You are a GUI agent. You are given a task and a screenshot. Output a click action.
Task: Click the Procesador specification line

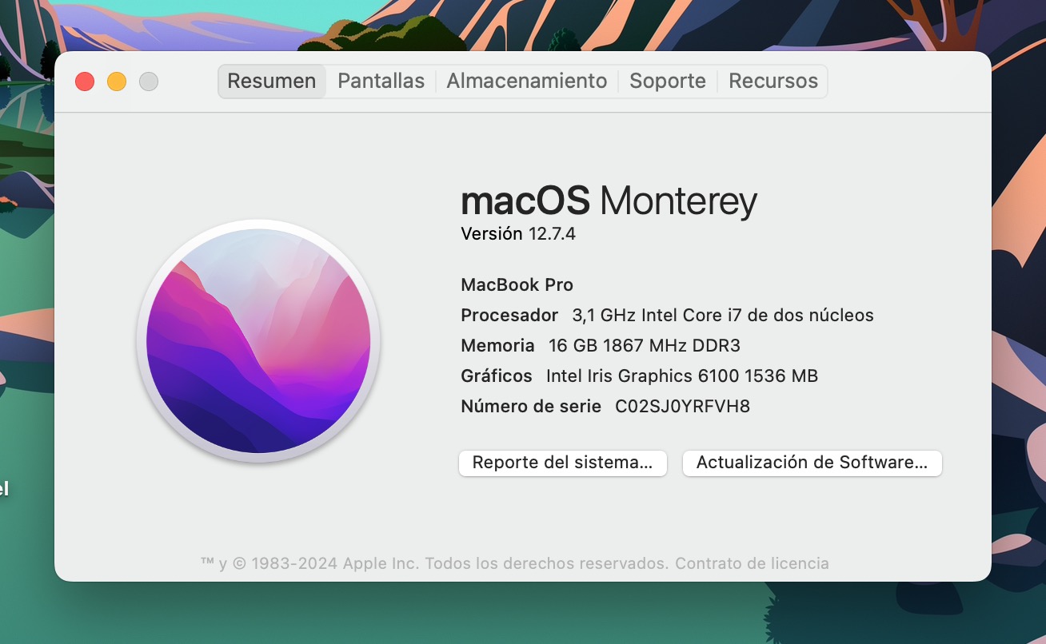coord(667,316)
